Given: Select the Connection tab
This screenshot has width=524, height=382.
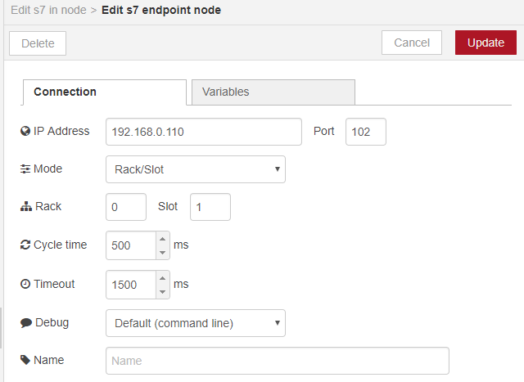Looking at the screenshot, I should click(x=105, y=92).
